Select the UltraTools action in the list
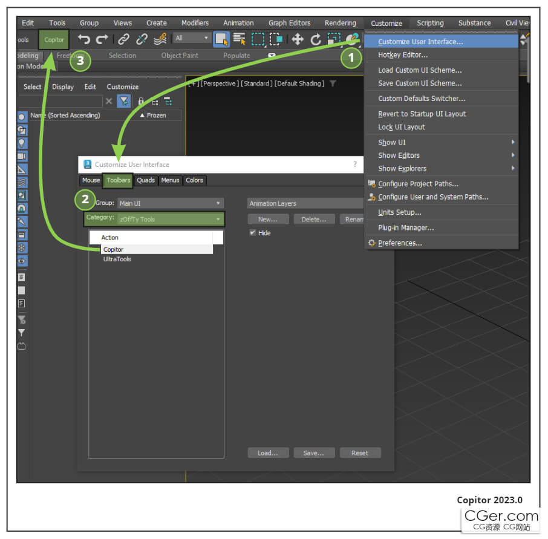Image resolution: width=548 pixels, height=539 pixels. click(117, 259)
